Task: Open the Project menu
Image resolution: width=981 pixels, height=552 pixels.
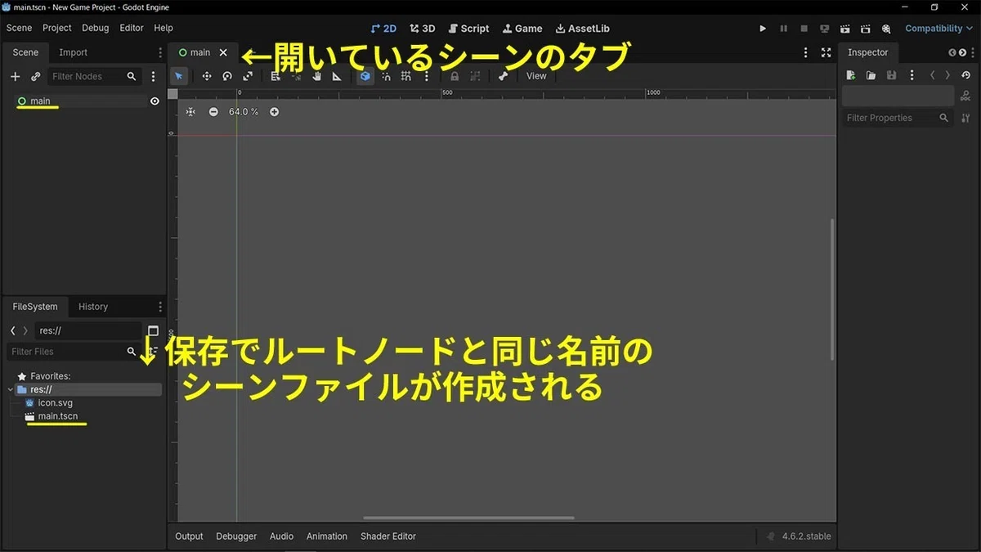Action: pos(57,28)
